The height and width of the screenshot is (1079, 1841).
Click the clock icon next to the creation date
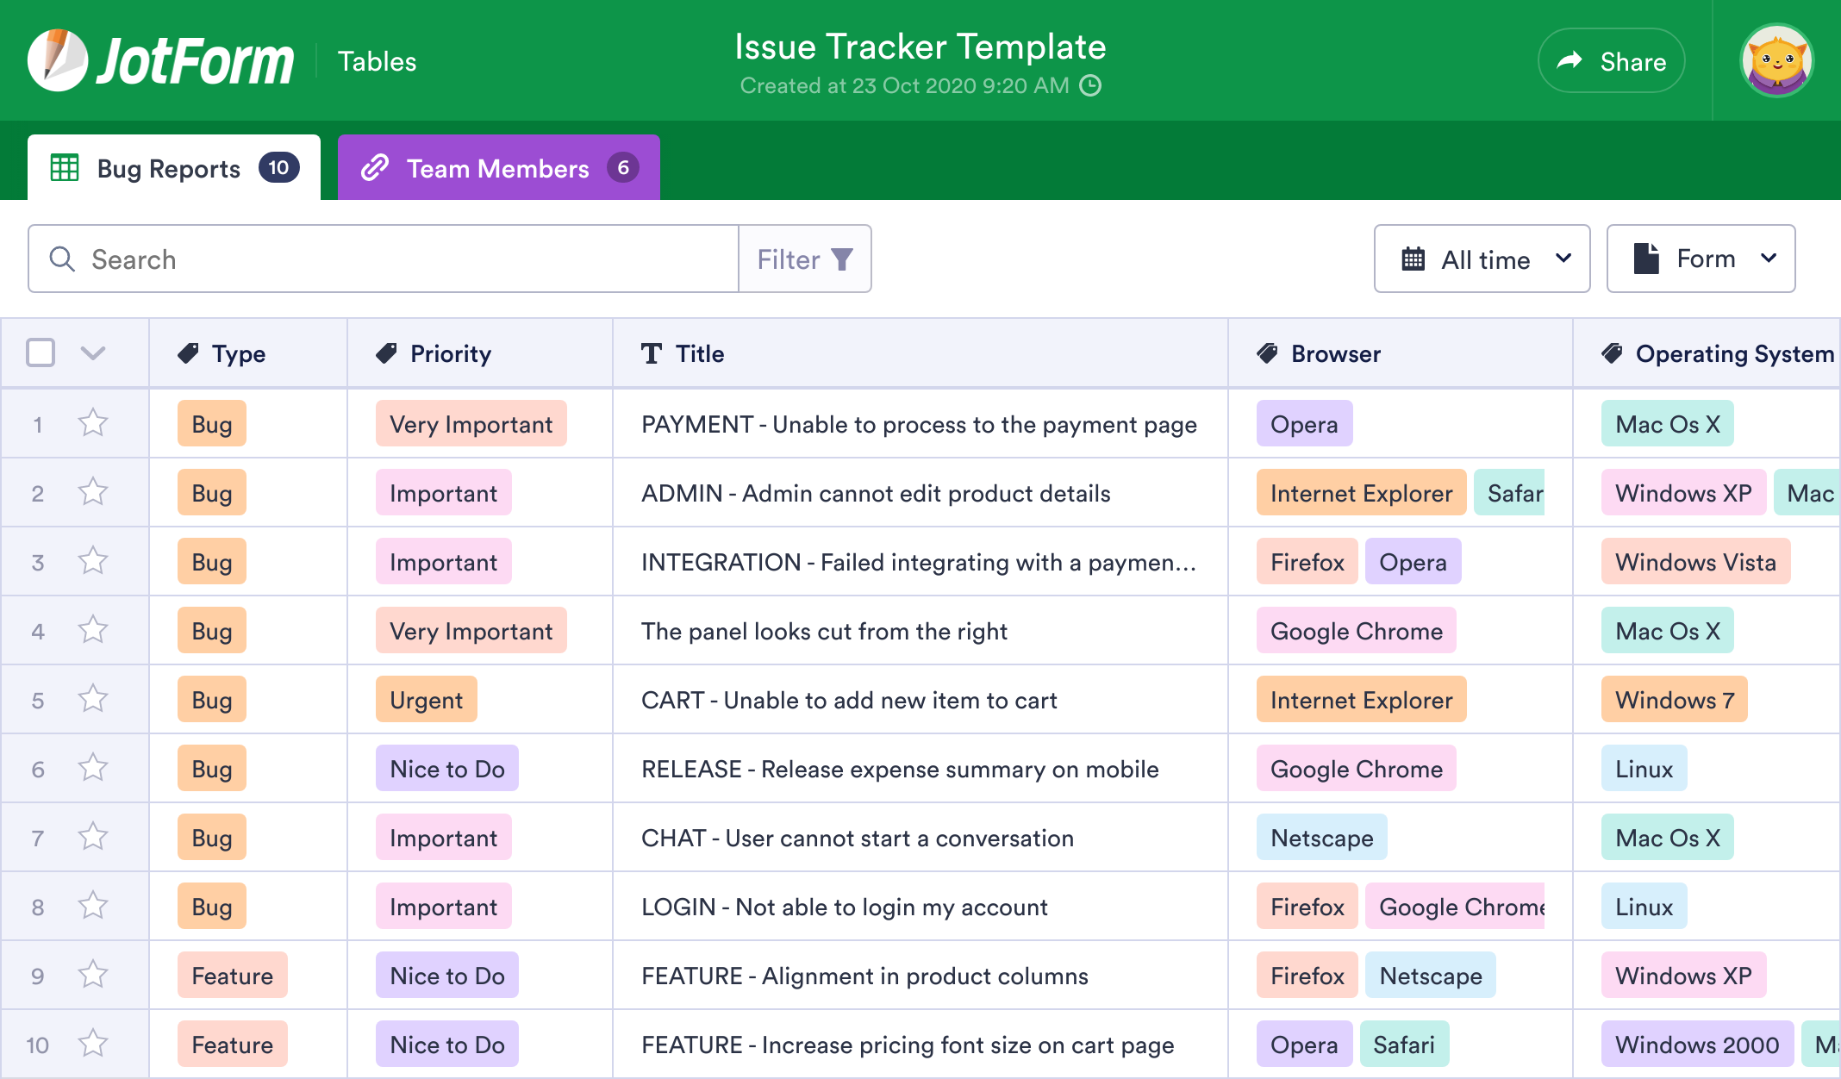click(1091, 85)
